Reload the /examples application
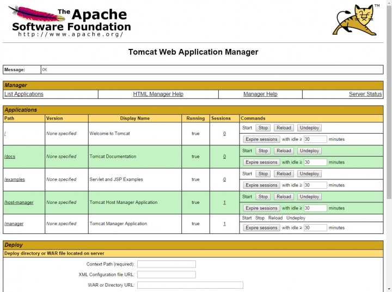This screenshot has height=292, width=392. coord(284,174)
